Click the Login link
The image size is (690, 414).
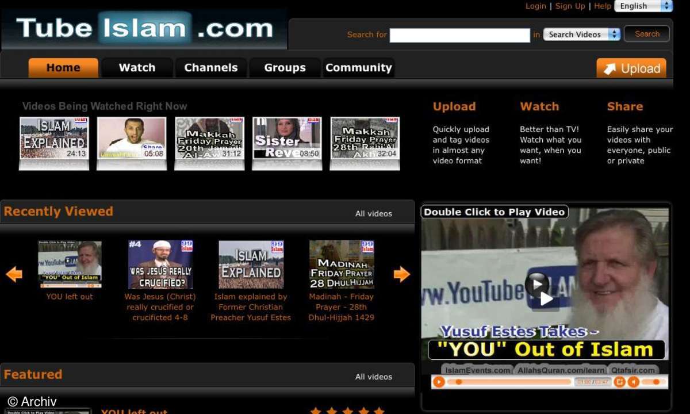(536, 6)
